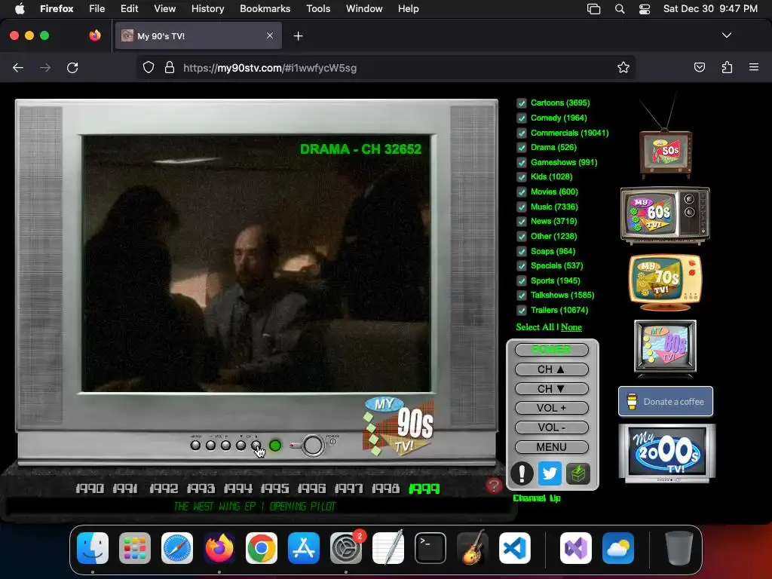The image size is (772, 579).
Task: Open Google Chrome from the Dock
Action: [x=262, y=548]
